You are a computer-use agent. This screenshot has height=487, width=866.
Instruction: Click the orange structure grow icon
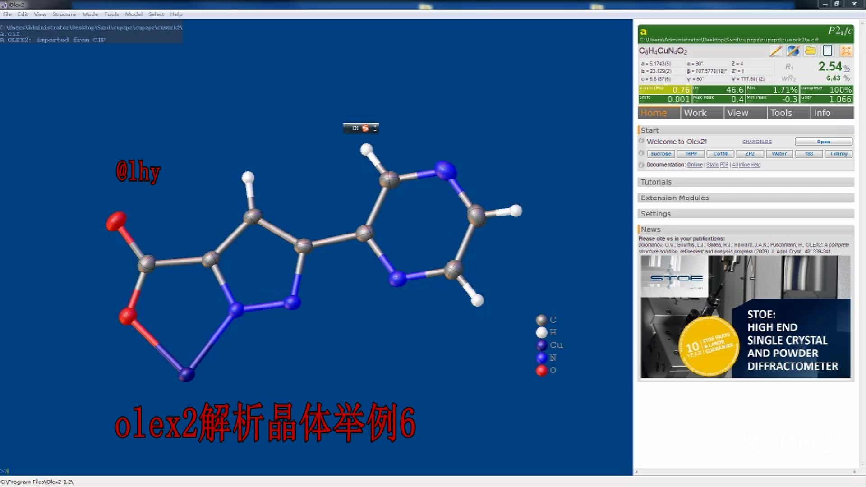click(x=846, y=51)
